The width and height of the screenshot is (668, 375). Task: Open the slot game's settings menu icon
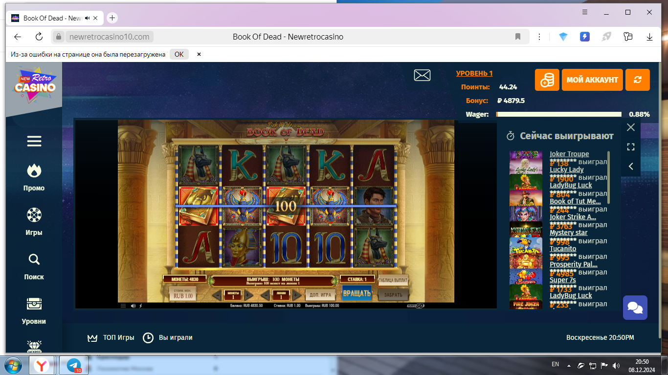tap(123, 306)
